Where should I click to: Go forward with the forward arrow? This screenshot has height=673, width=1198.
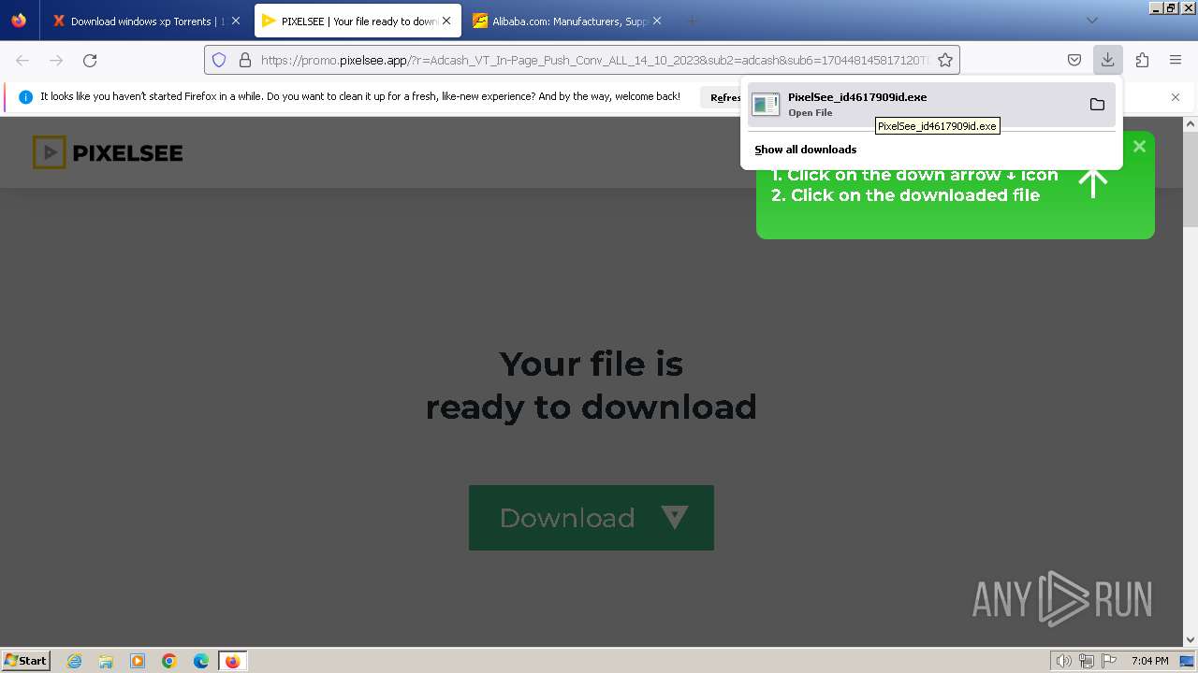56,60
